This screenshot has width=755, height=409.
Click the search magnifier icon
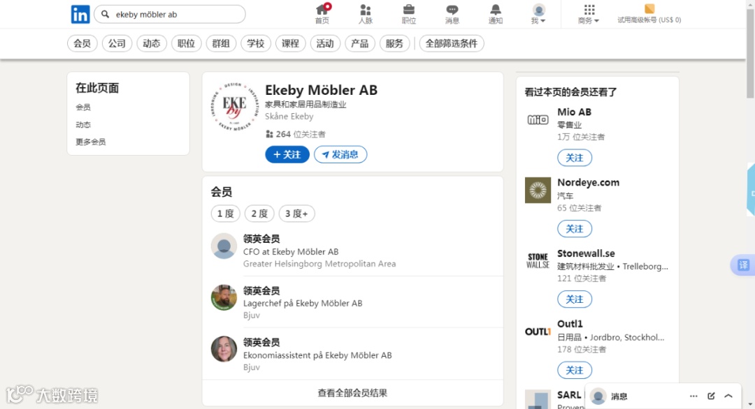tap(105, 14)
